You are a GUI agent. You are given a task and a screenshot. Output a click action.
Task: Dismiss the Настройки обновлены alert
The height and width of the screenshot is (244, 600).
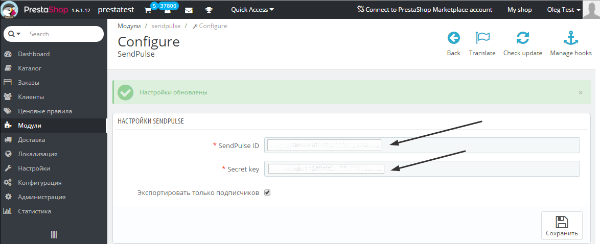click(581, 92)
